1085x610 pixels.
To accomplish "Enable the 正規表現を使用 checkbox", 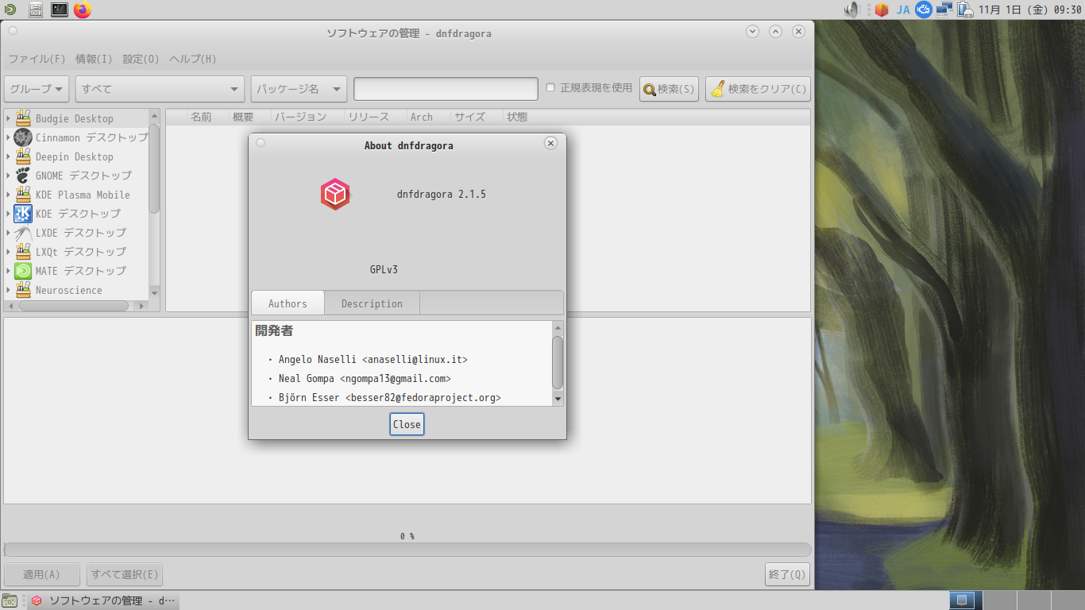I will (x=549, y=88).
